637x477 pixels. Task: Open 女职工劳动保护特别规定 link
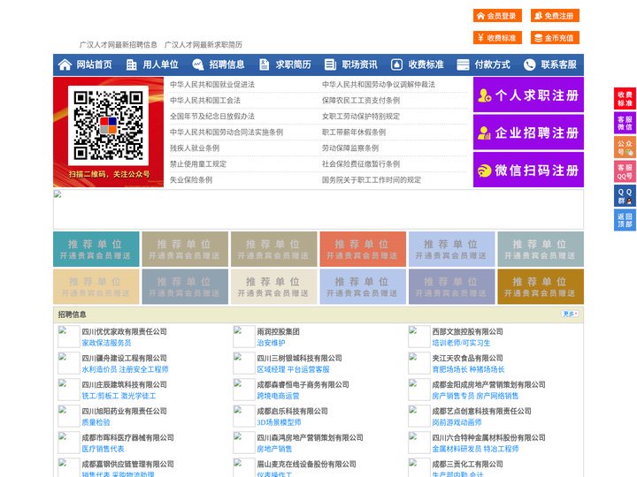(x=361, y=116)
